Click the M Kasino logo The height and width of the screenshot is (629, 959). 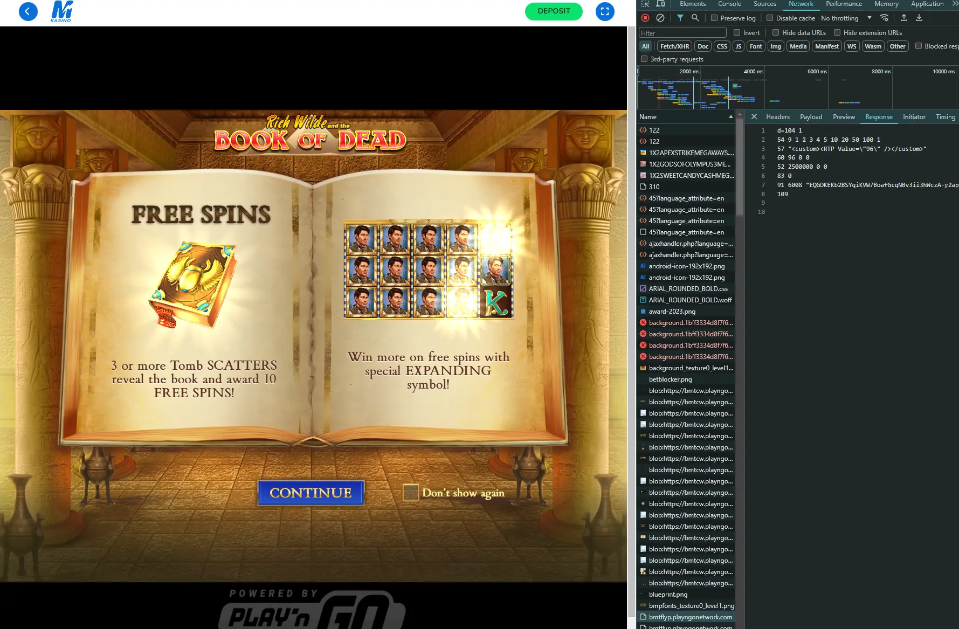61,11
